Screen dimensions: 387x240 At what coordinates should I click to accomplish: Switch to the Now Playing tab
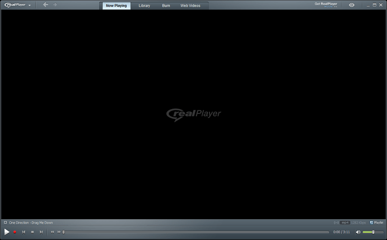117,6
